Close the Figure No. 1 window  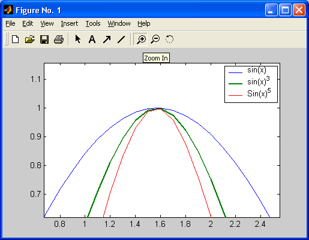[299, 10]
